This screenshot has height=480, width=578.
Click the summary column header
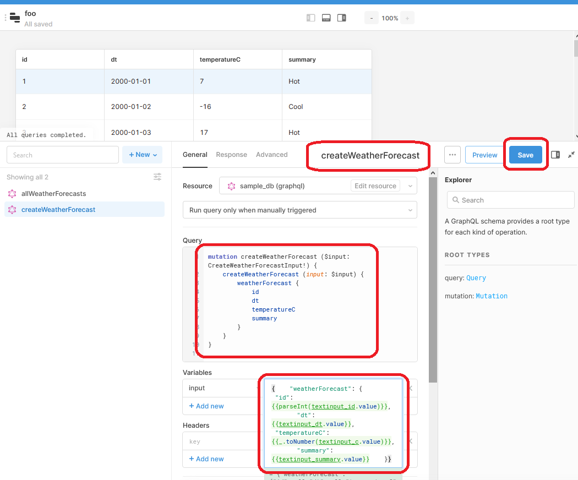(327, 59)
